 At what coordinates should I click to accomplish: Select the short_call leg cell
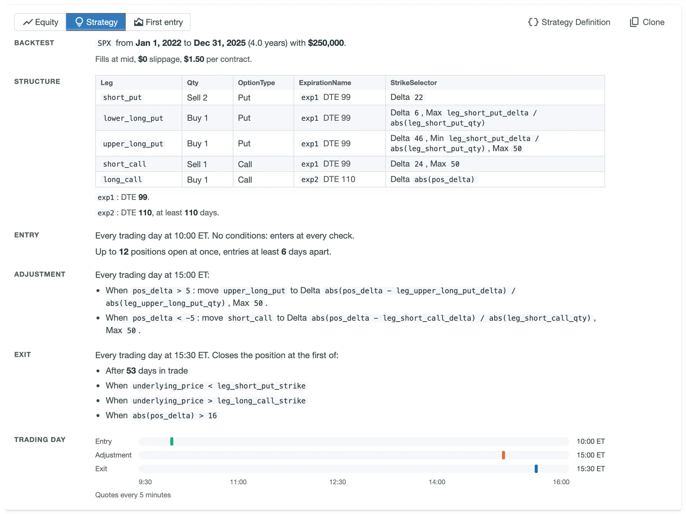pyautogui.click(x=139, y=164)
